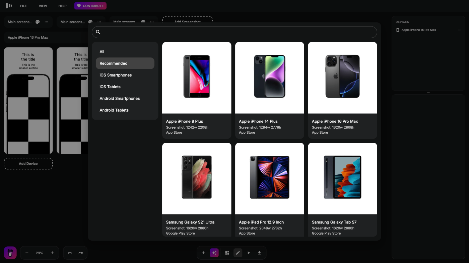Click the app logo icon
469x263 pixels.
9,6
